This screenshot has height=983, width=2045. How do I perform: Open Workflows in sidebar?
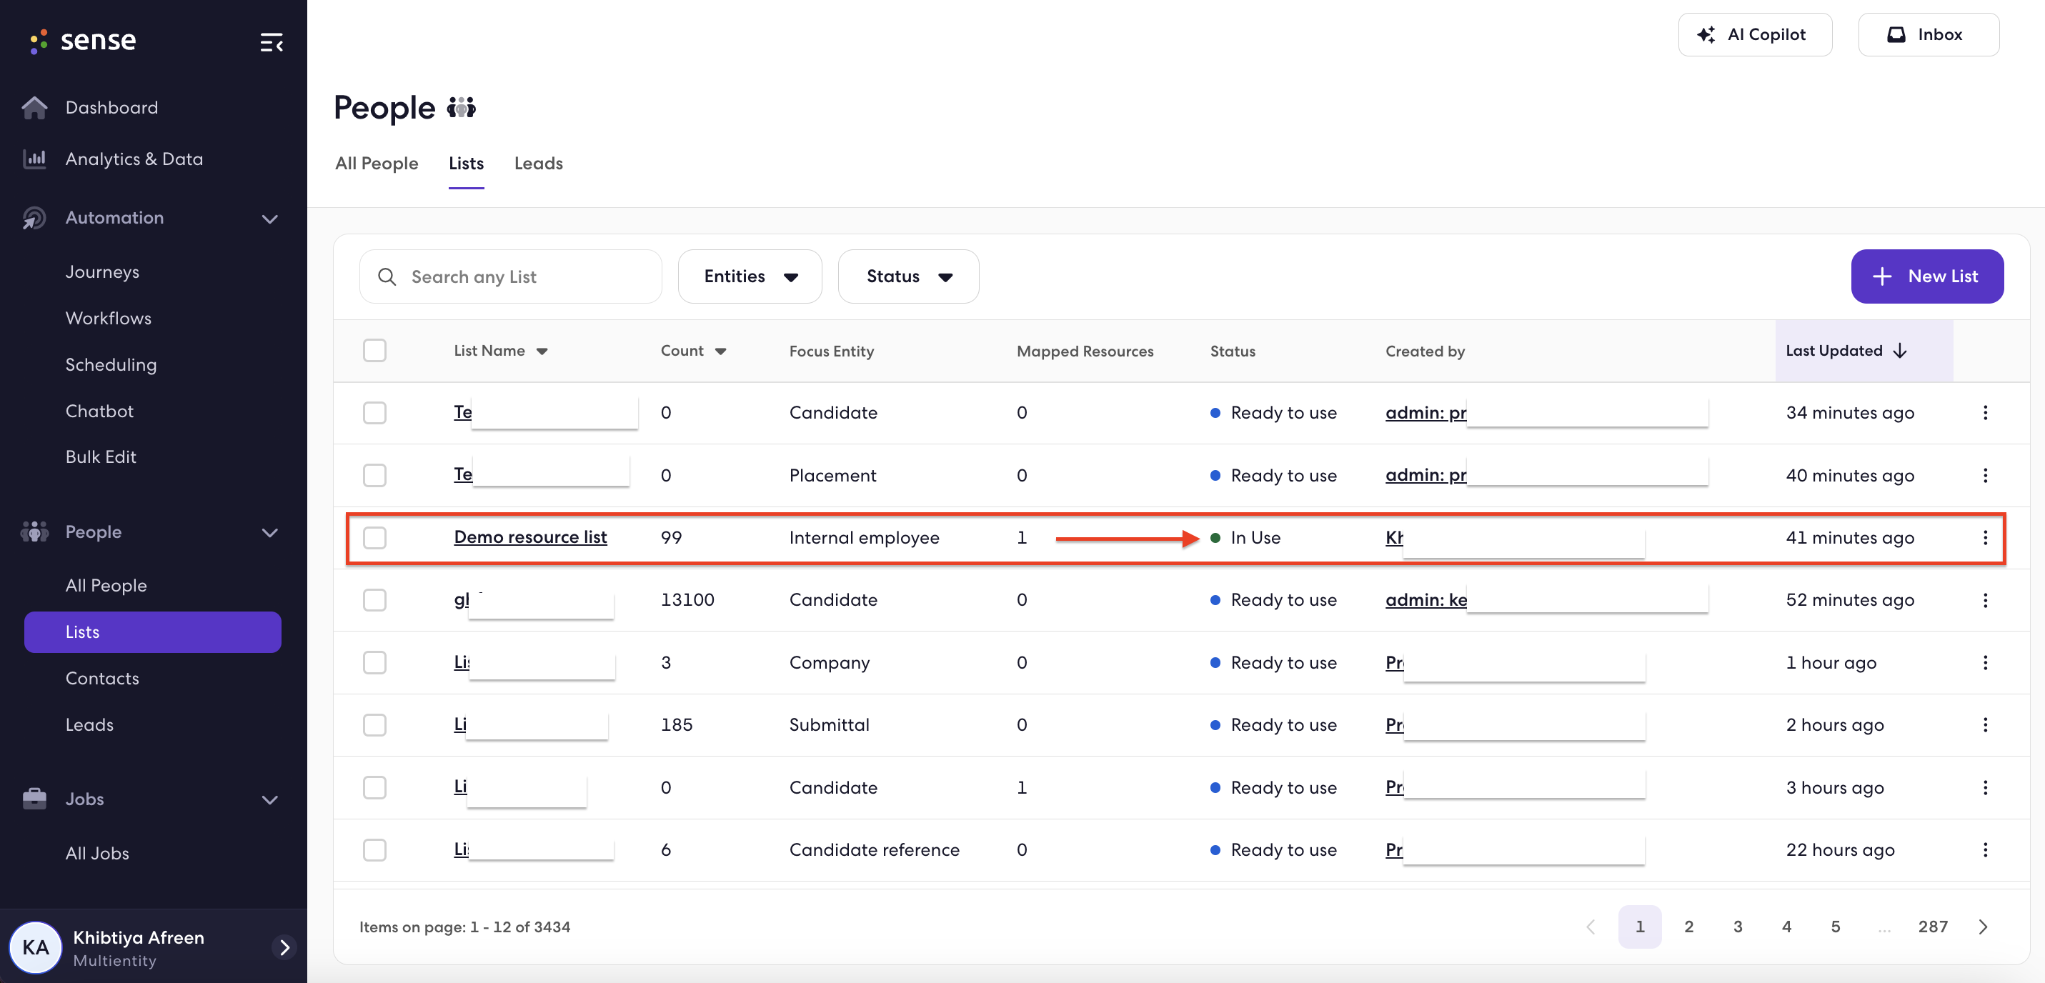pyautogui.click(x=108, y=319)
